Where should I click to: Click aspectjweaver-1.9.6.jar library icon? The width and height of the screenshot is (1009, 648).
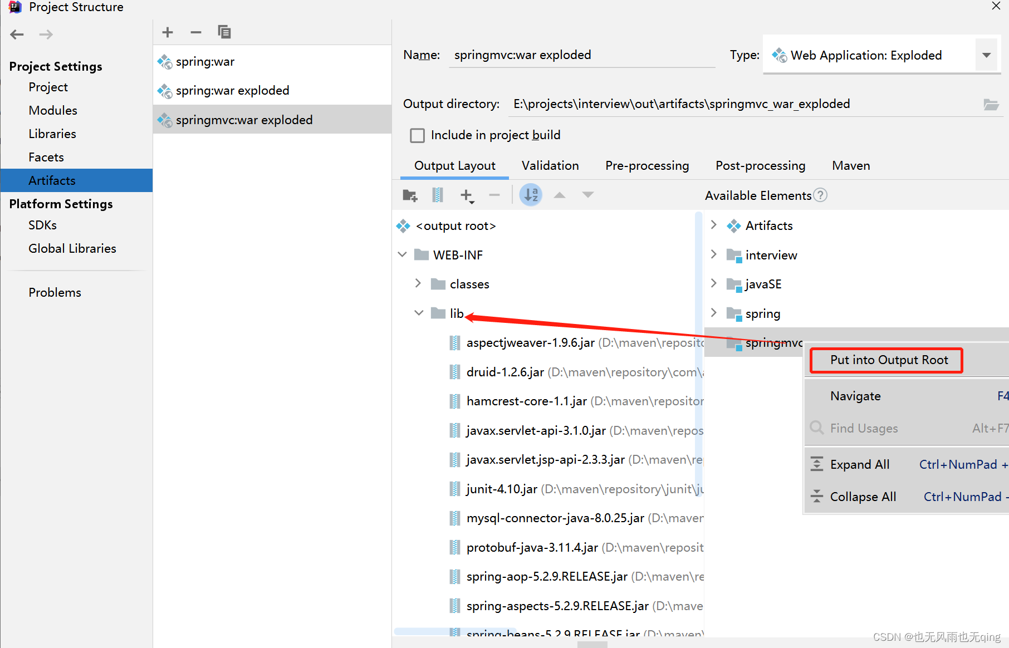click(455, 343)
